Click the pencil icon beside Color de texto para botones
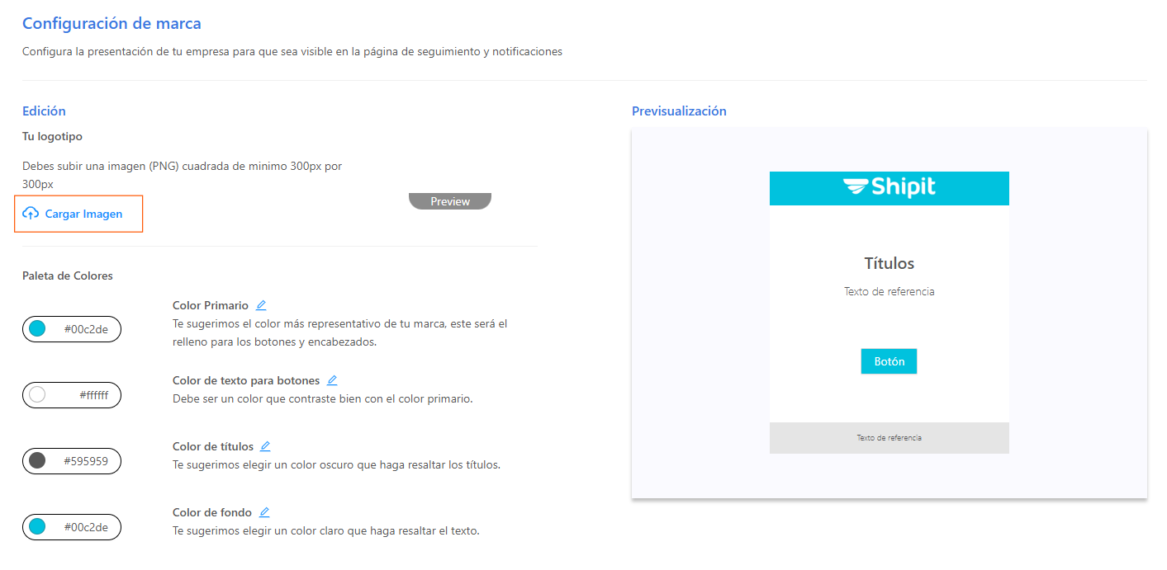This screenshot has width=1167, height=570. click(x=332, y=380)
